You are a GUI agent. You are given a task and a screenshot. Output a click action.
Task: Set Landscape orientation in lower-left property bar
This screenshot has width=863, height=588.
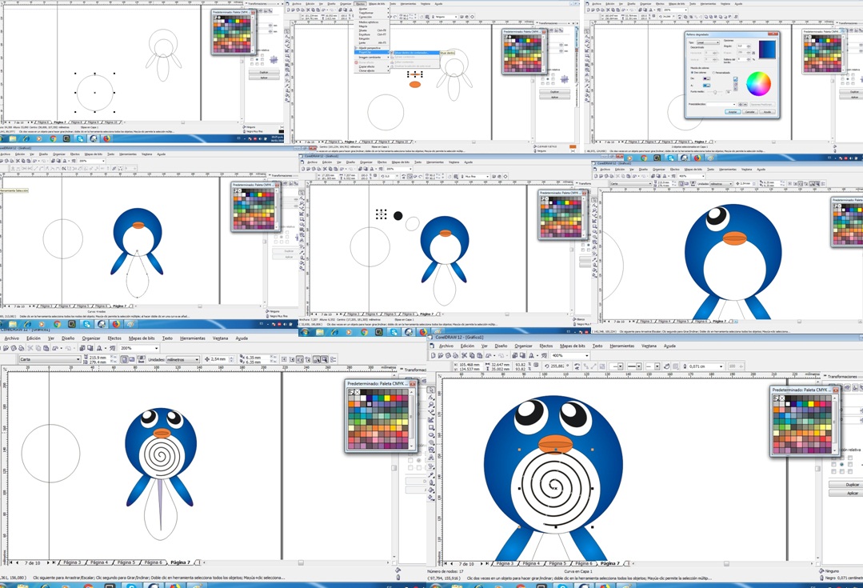(x=131, y=359)
